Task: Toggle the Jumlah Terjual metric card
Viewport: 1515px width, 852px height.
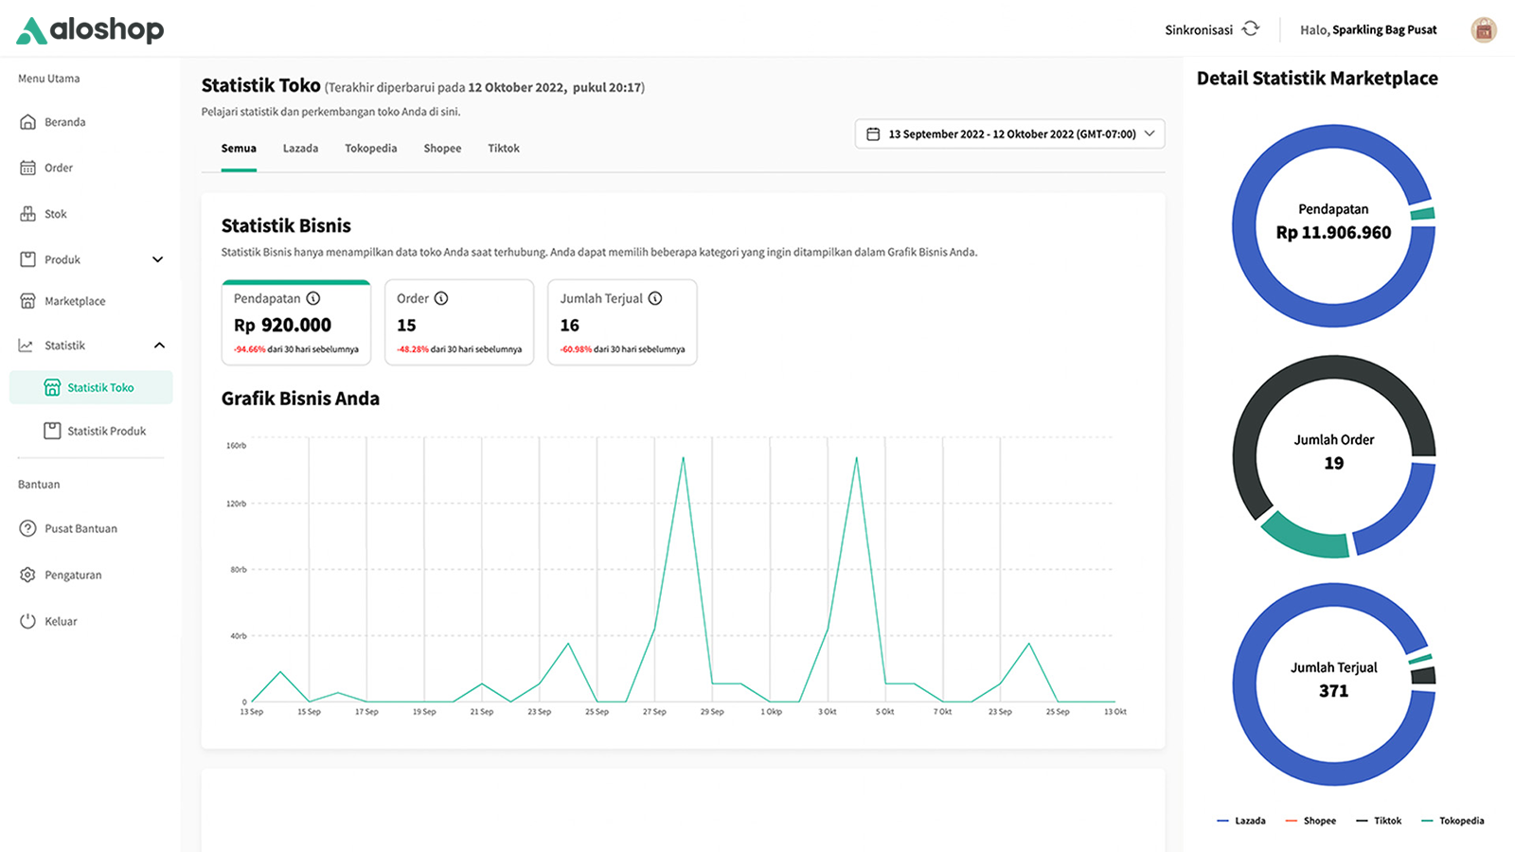Action: click(622, 322)
